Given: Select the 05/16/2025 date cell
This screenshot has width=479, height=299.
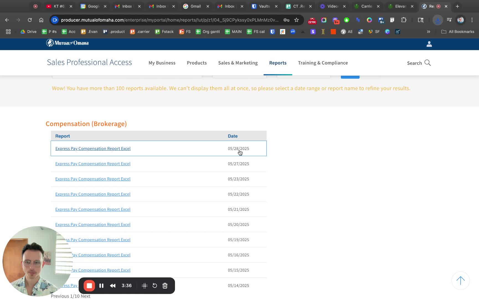Looking at the screenshot, I should pyautogui.click(x=238, y=255).
